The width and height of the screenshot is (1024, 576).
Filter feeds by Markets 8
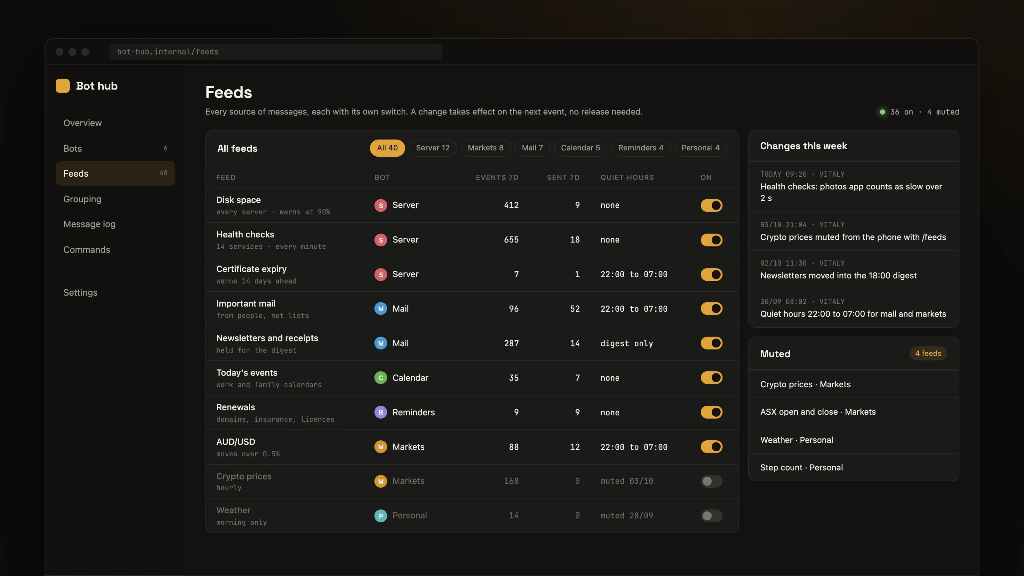pyautogui.click(x=485, y=148)
